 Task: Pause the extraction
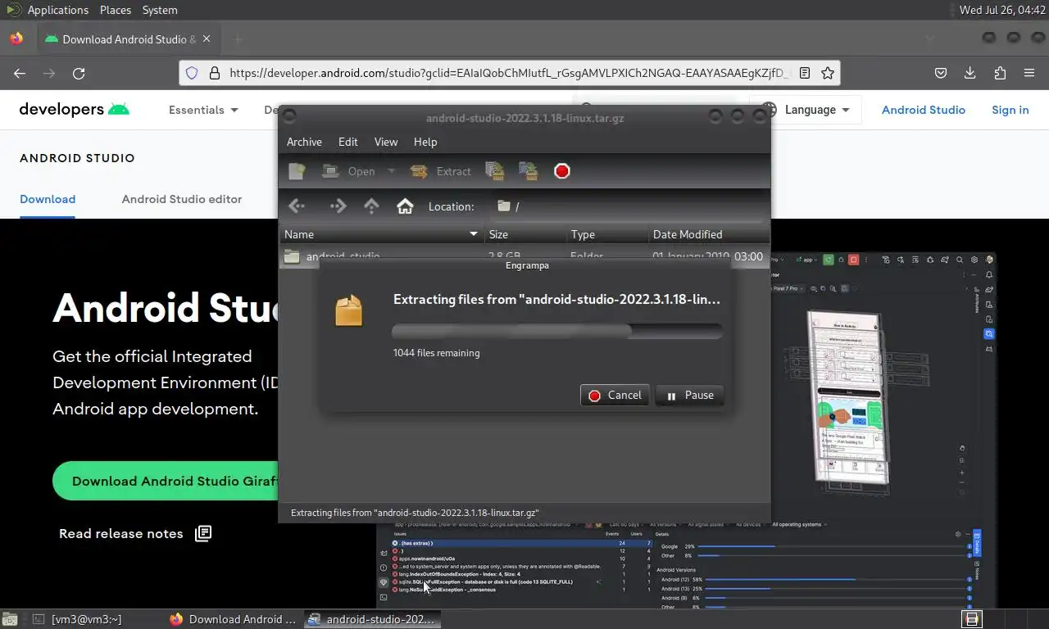pyautogui.click(x=690, y=395)
